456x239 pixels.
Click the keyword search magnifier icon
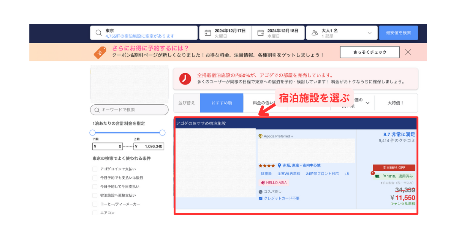tap(97, 110)
